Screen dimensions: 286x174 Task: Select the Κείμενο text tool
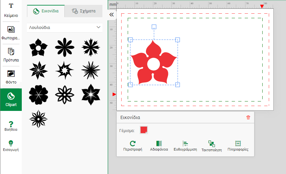11,10
